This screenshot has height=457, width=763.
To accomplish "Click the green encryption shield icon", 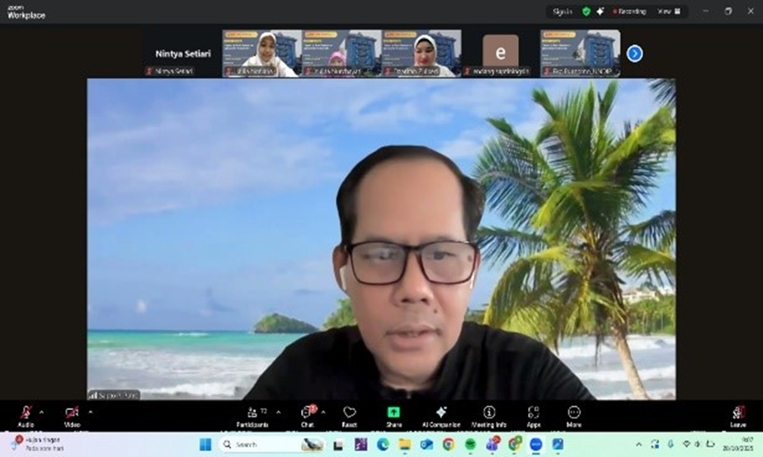I will tap(586, 12).
